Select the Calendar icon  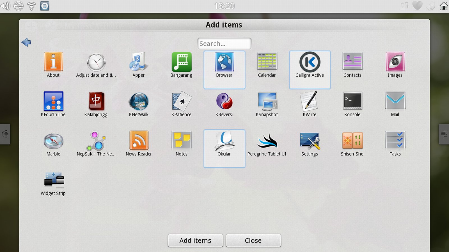point(267,61)
